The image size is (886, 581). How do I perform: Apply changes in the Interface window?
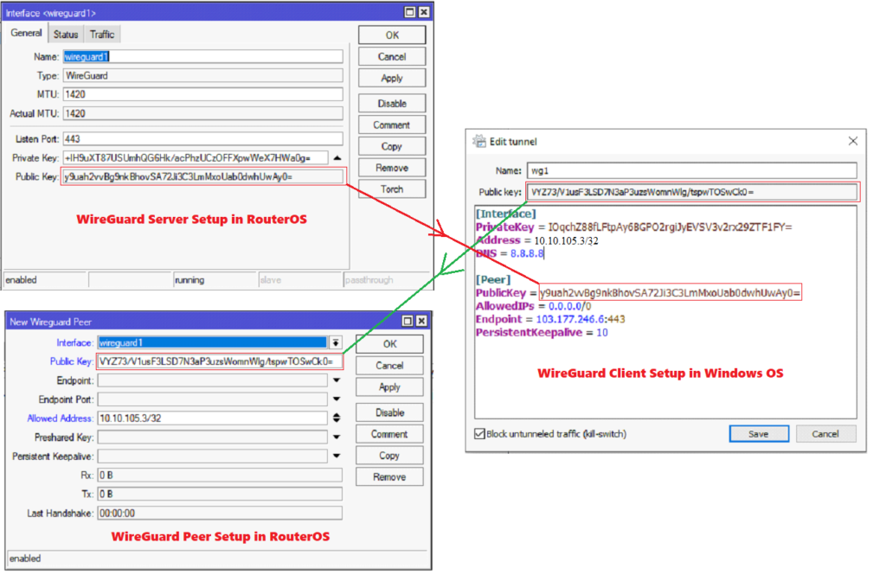click(391, 78)
